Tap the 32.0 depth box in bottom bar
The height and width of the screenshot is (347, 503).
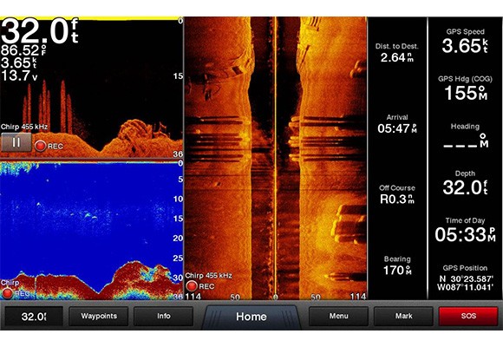pyautogui.click(x=34, y=317)
